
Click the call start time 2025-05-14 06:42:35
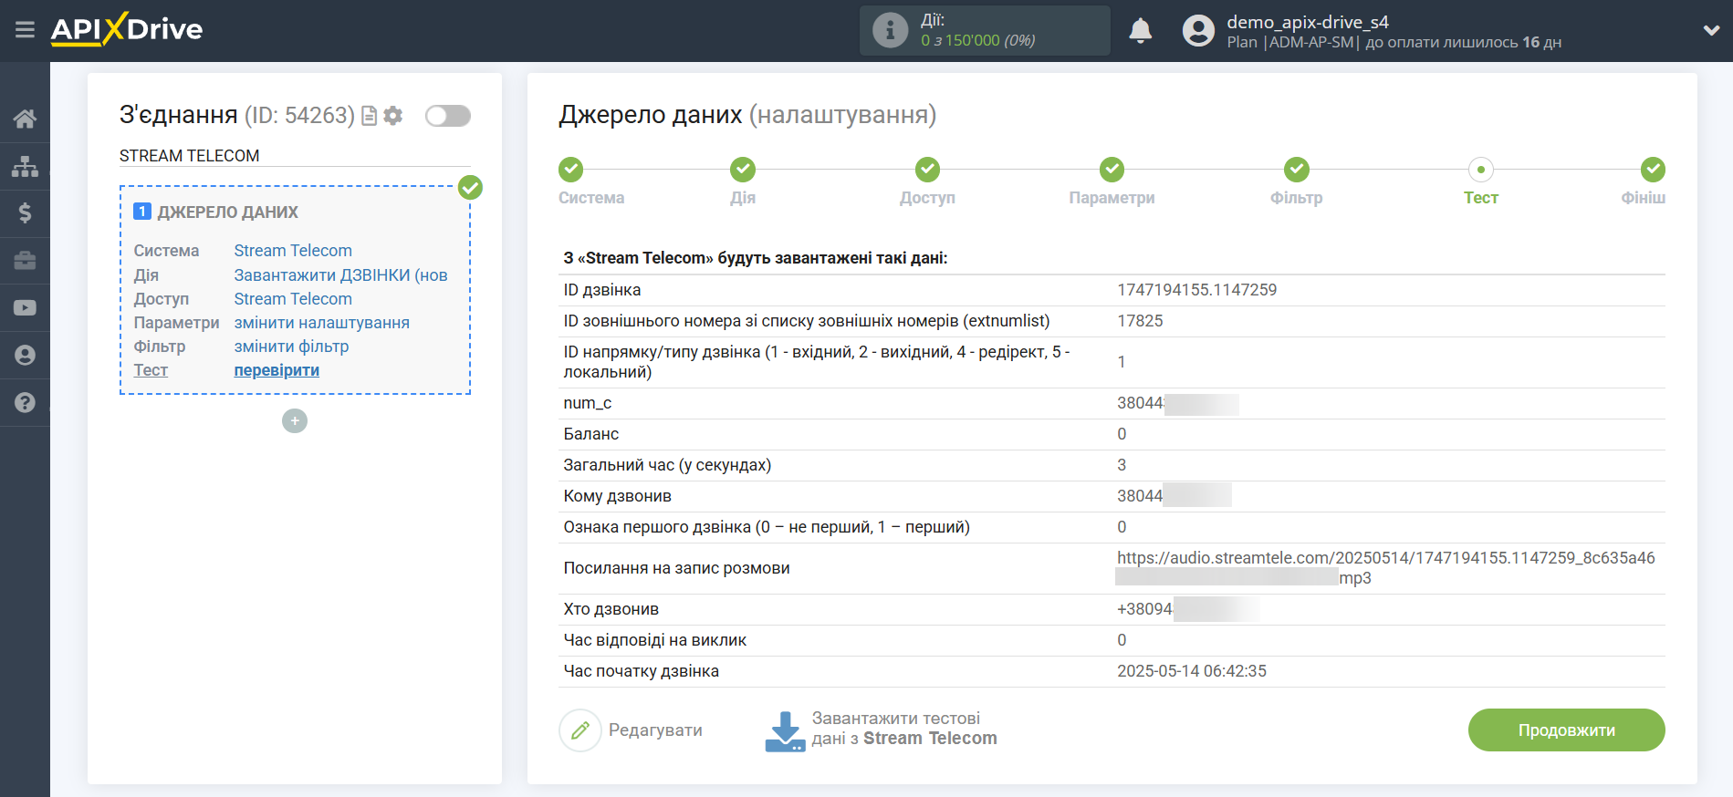point(1191,671)
